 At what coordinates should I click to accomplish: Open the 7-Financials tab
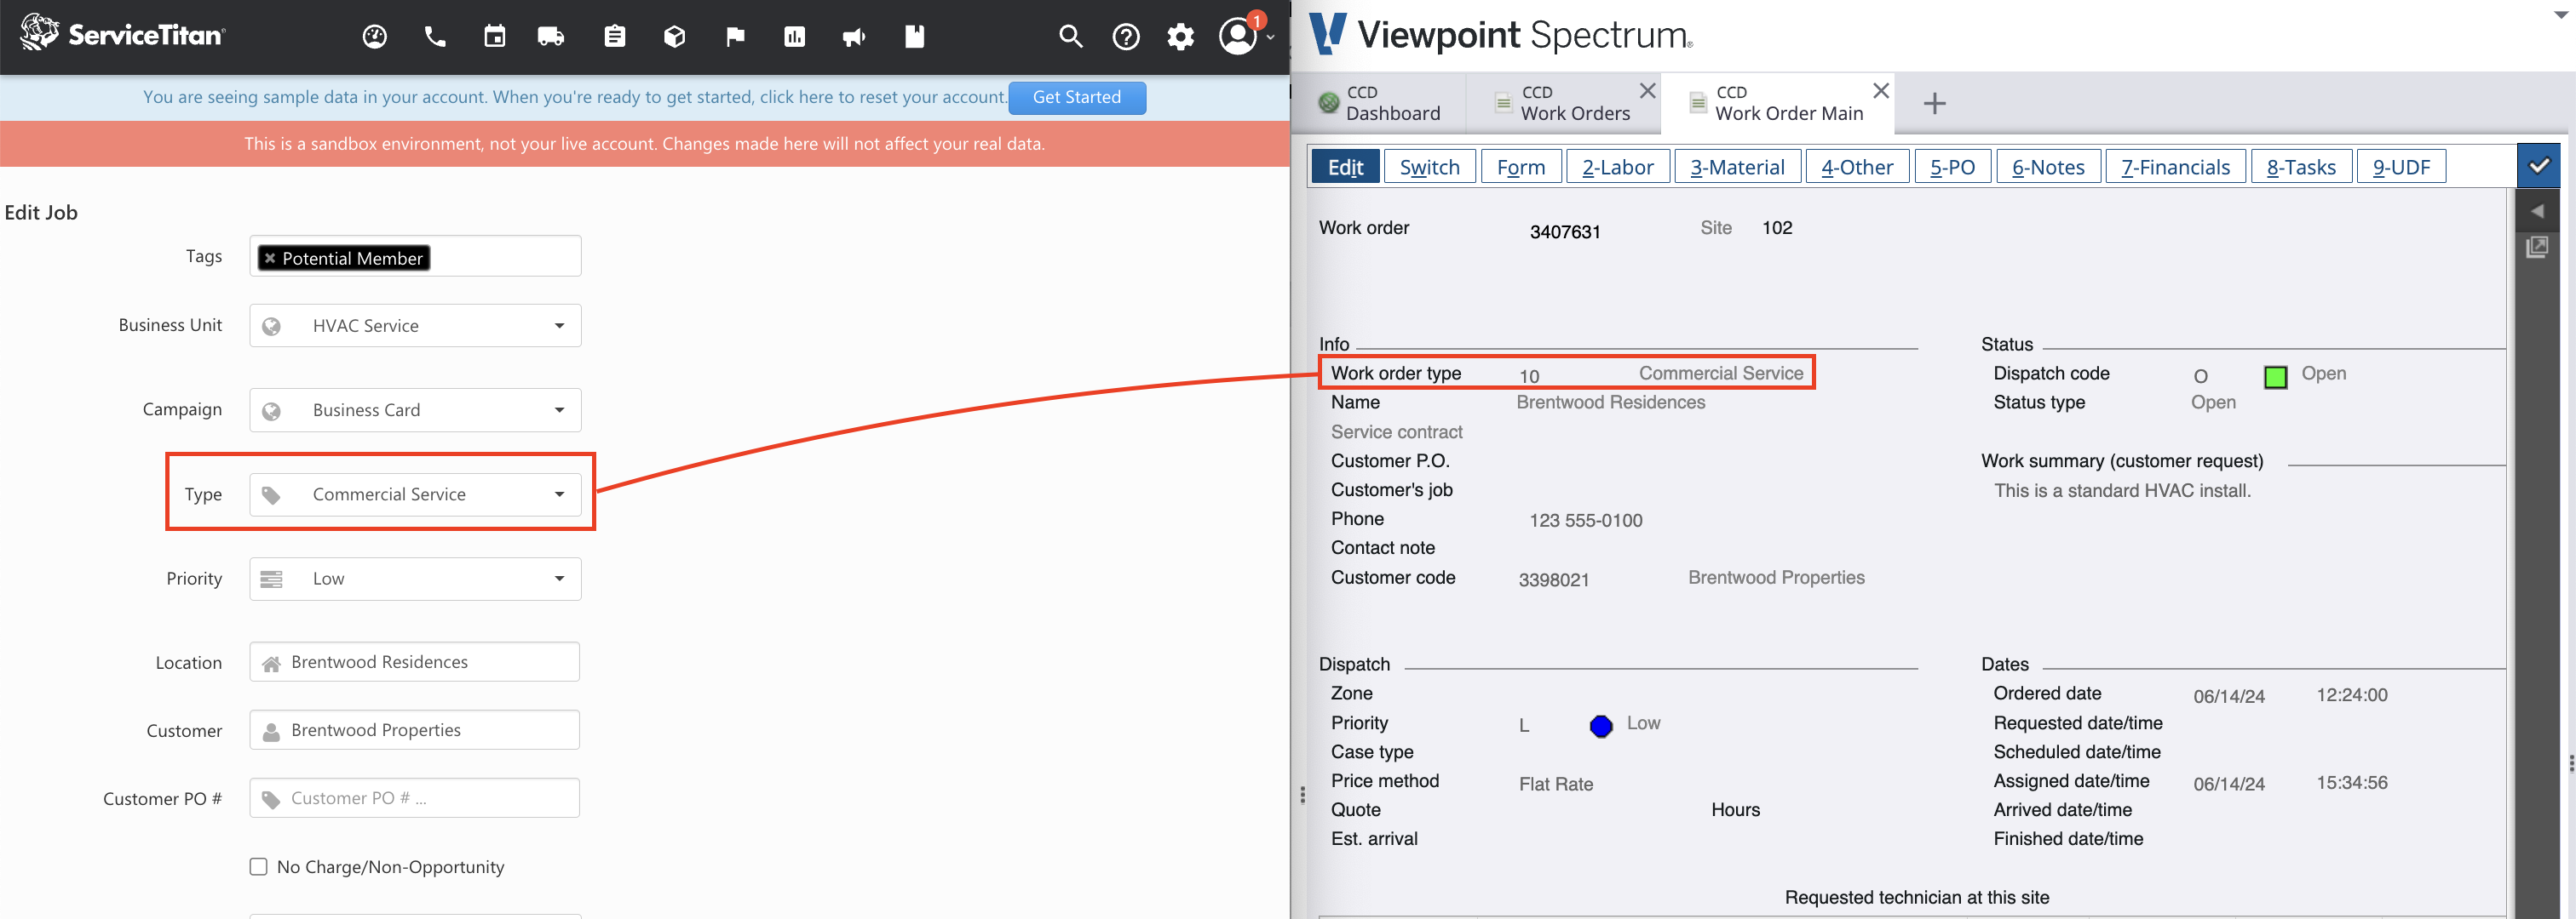click(x=2175, y=167)
